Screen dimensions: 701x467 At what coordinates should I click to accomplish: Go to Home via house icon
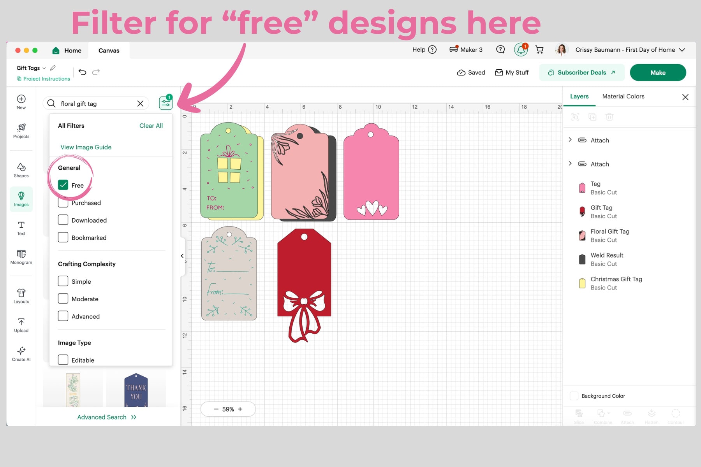coord(56,51)
